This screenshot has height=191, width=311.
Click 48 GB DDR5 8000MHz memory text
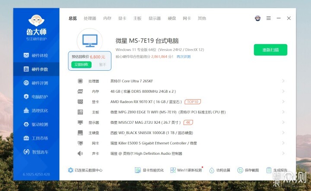(143, 91)
